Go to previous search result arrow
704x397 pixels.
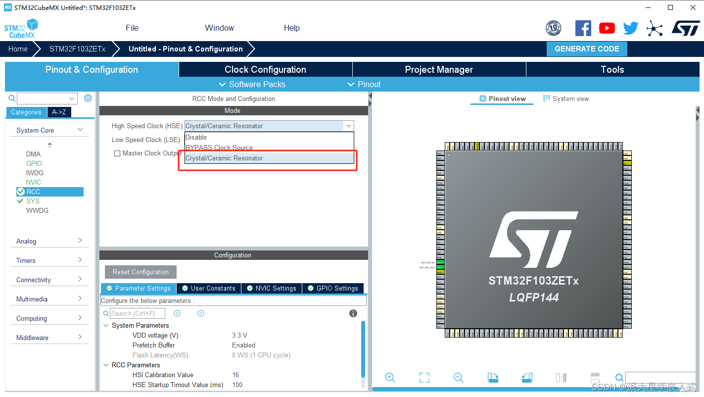(177, 313)
